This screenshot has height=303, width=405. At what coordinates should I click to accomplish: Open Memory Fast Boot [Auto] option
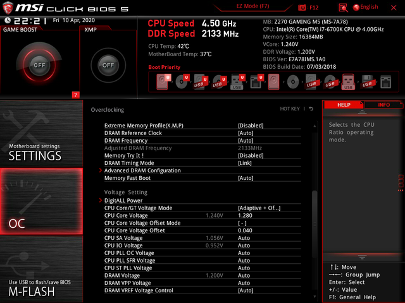tap(246, 178)
